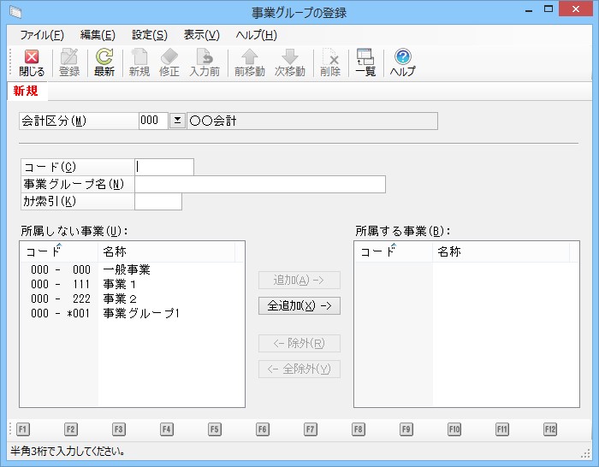Select 事業グループ1 row in the list

click(x=141, y=314)
